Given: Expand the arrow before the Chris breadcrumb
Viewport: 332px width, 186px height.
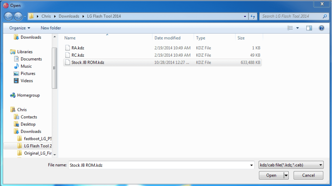Looking at the screenshot, I should coord(38,16).
